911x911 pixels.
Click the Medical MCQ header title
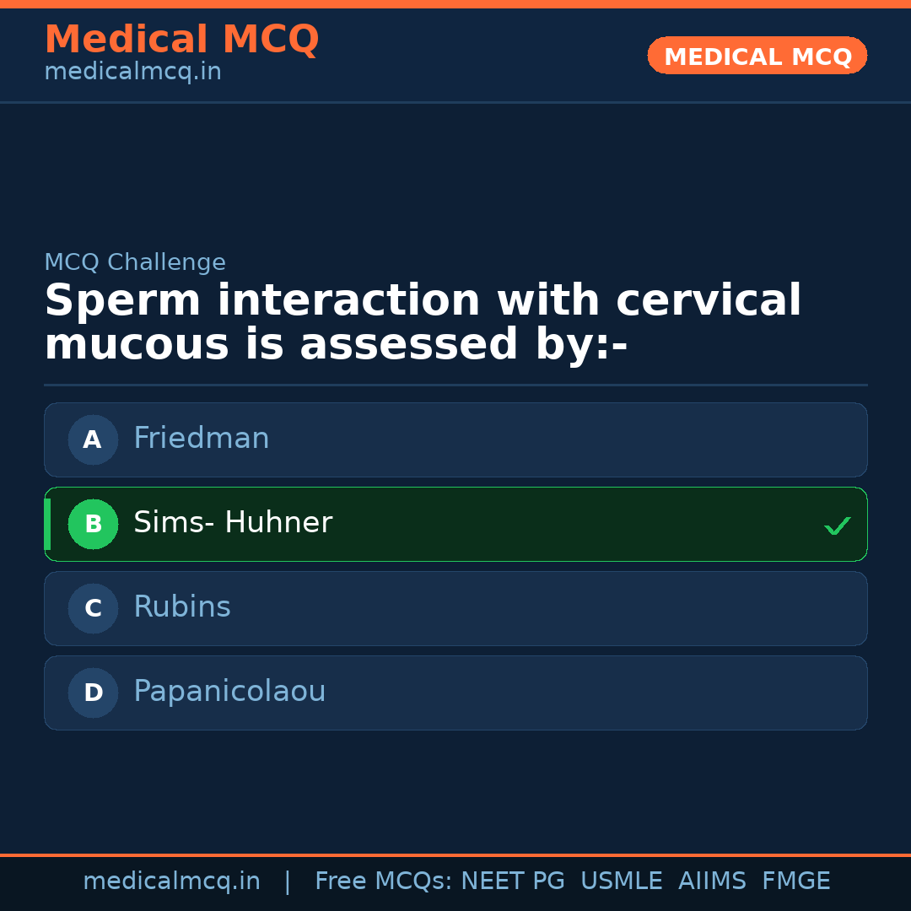[x=181, y=40]
